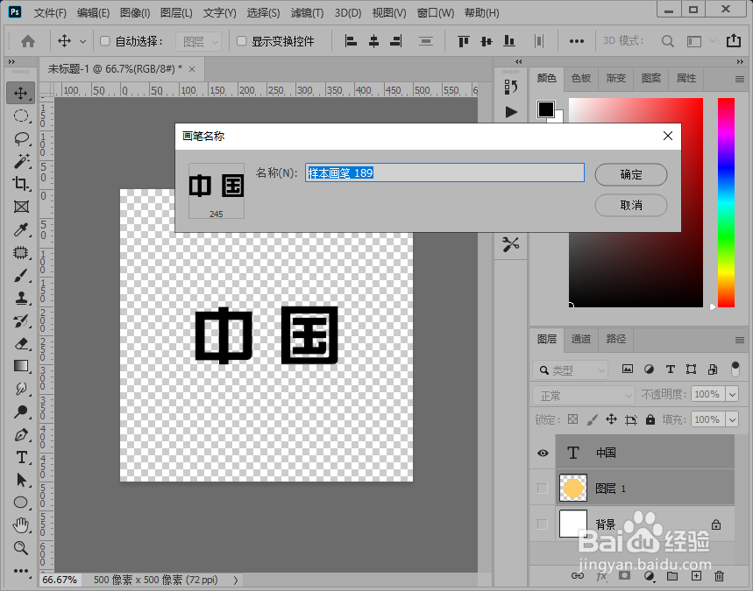Click the 取消 button
Viewport: 753px width, 591px height.
(630, 205)
